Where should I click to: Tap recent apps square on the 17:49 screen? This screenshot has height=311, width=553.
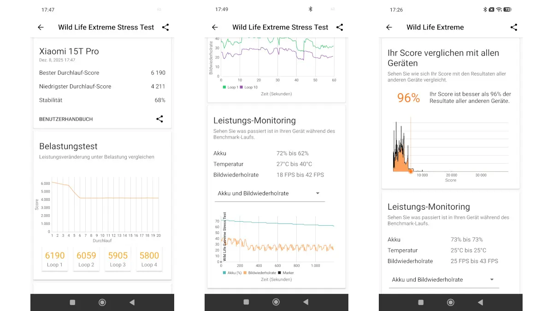coord(246,302)
